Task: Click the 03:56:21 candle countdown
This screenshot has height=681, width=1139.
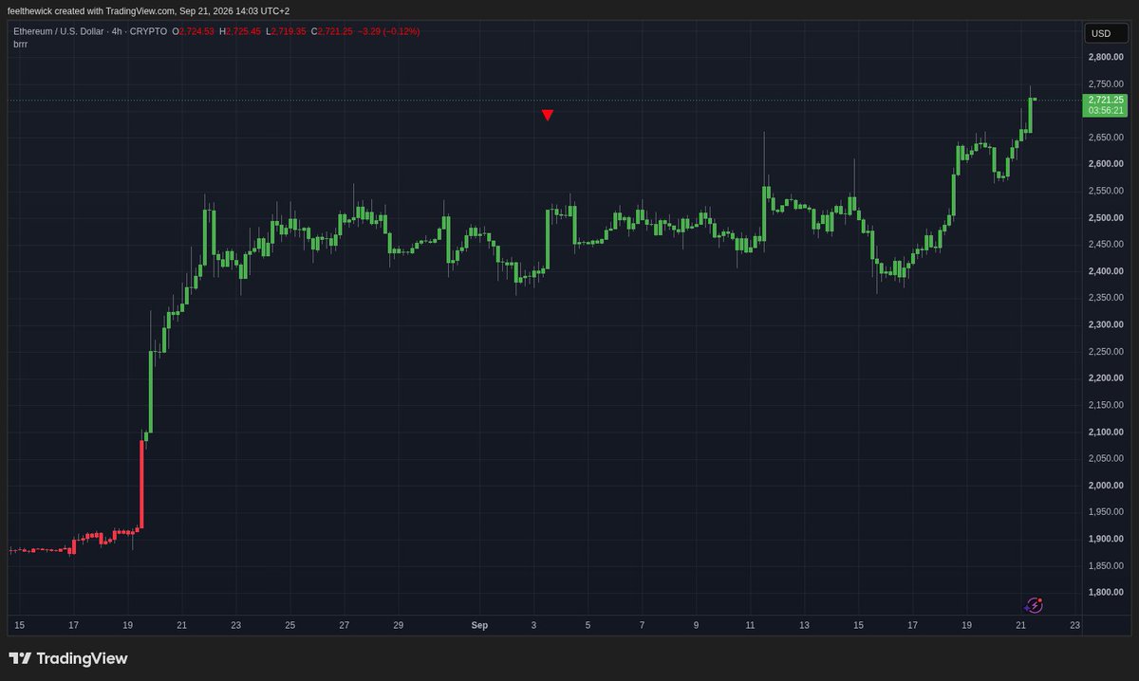Action: coord(1107,110)
